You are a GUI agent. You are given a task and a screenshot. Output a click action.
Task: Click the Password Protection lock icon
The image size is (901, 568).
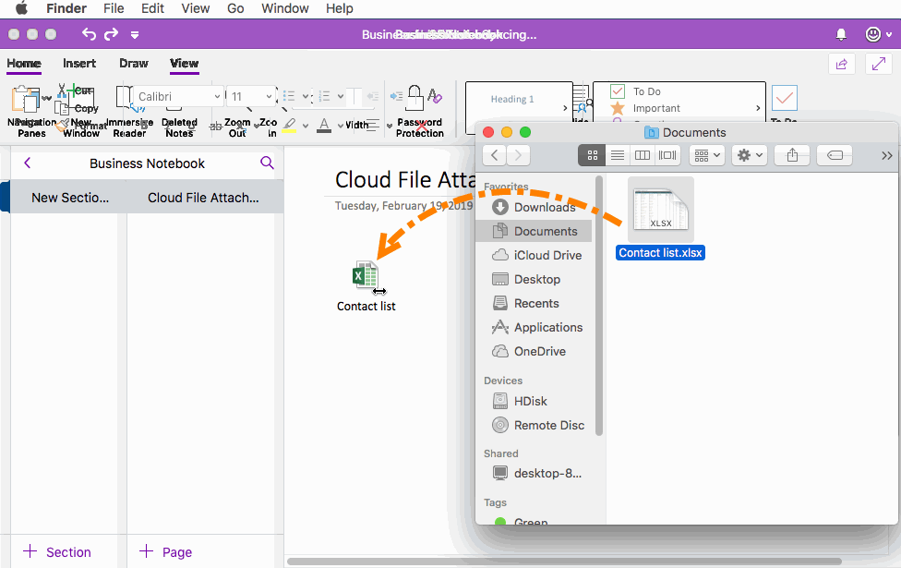point(414,97)
